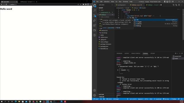Click the Go Live status bar button

[166, 99]
